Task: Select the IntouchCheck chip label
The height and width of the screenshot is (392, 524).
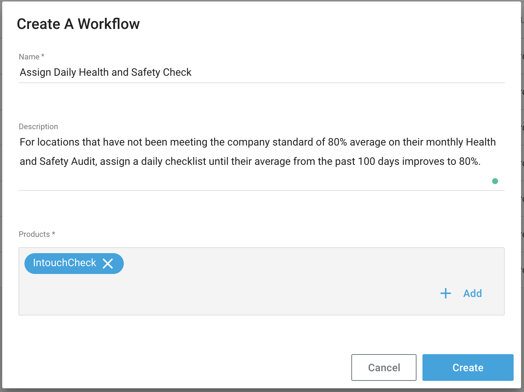Action: 64,263
